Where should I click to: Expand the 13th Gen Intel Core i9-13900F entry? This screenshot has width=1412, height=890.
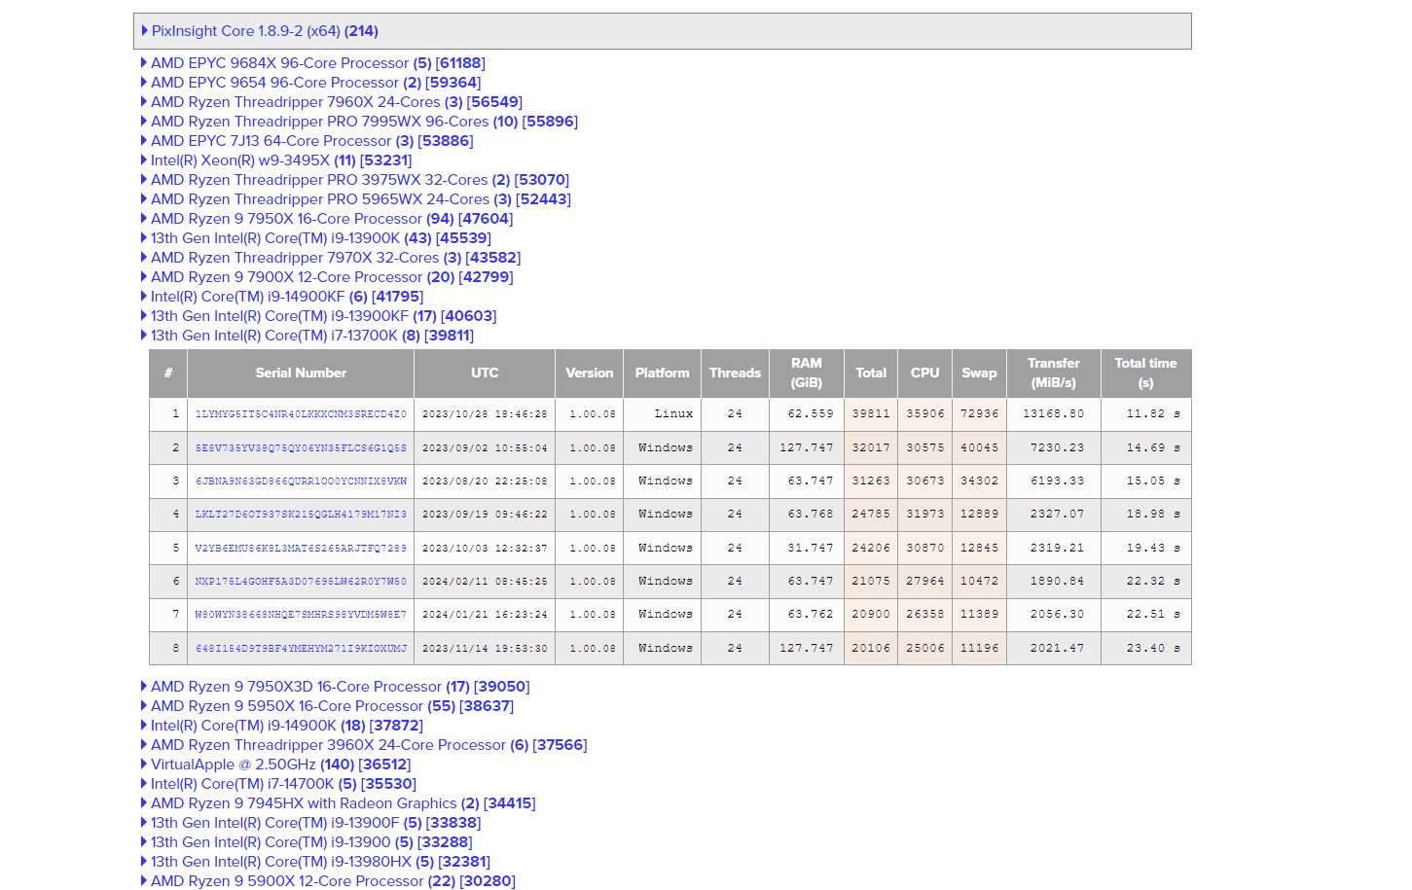(x=310, y=823)
